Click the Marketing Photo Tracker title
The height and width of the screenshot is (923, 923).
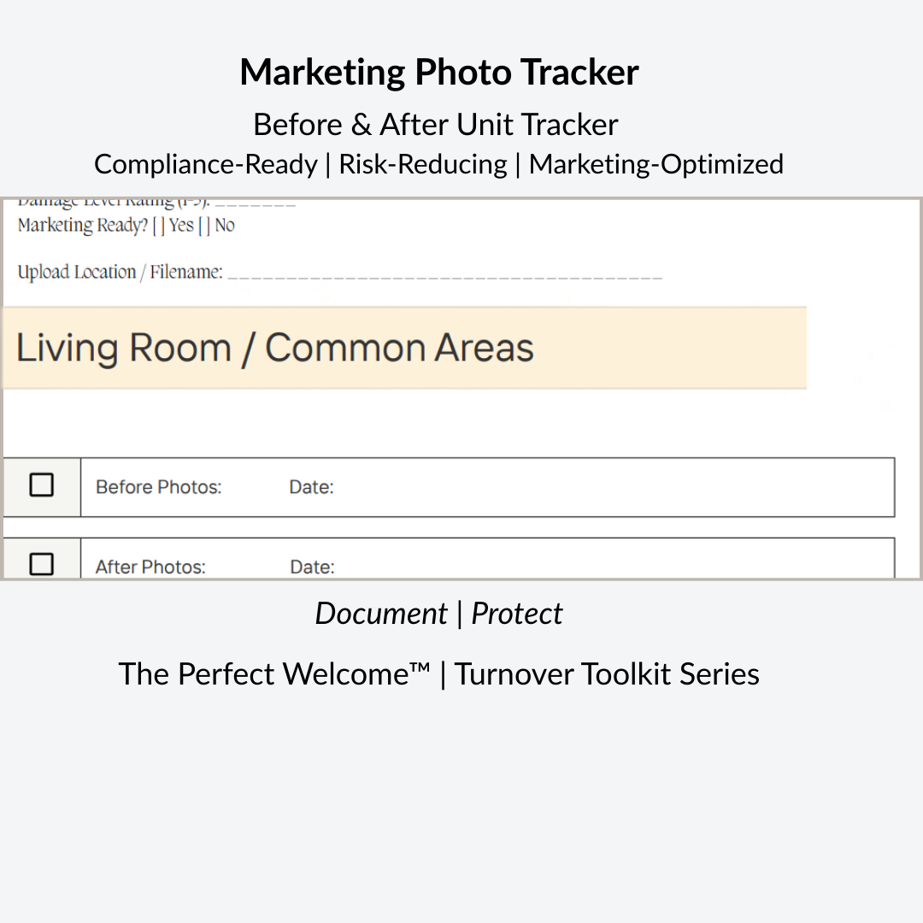coord(439,72)
